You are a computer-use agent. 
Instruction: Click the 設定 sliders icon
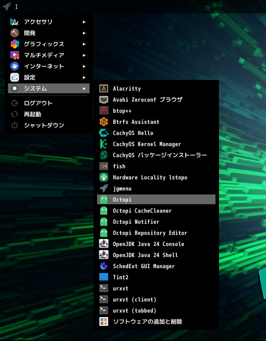pyautogui.click(x=15, y=77)
